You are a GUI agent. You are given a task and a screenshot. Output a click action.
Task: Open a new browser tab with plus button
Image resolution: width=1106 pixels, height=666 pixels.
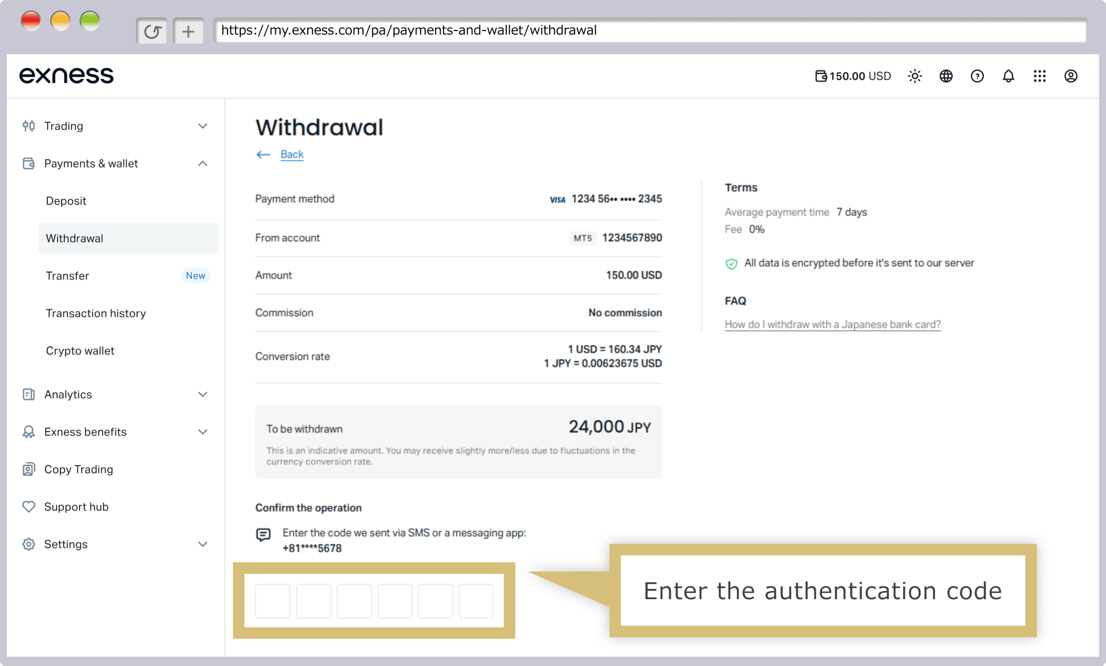click(188, 31)
